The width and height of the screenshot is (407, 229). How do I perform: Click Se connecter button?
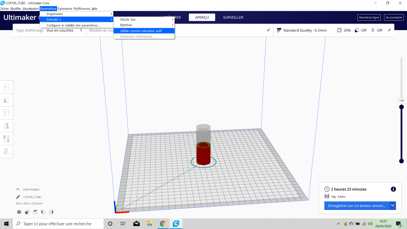tap(394, 17)
